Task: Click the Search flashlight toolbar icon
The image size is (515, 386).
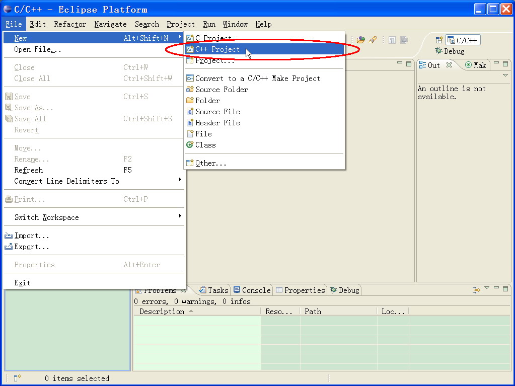Action: click(373, 40)
